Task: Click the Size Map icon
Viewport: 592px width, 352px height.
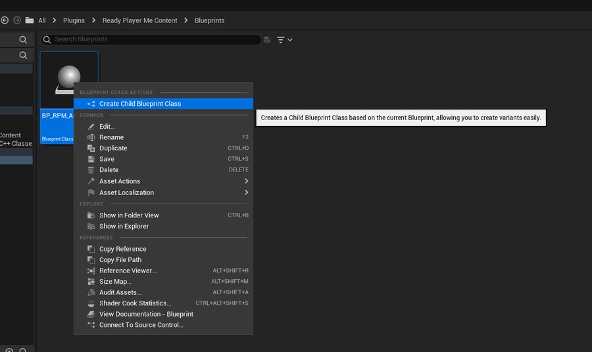Action: [x=91, y=282]
